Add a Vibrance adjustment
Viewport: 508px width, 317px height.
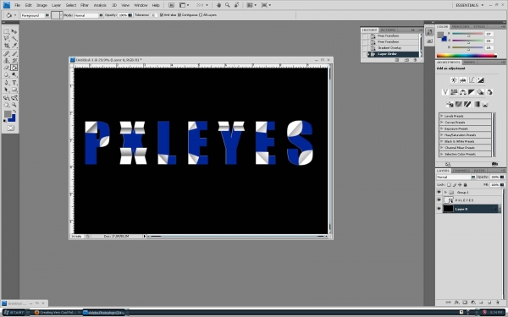click(x=445, y=92)
